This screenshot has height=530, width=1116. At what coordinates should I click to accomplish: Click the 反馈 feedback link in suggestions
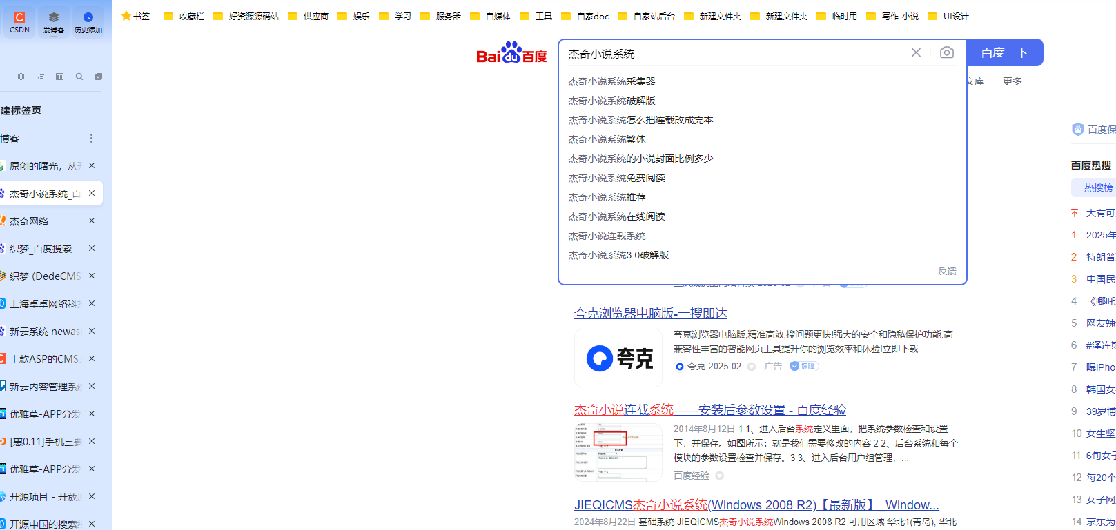click(x=947, y=271)
